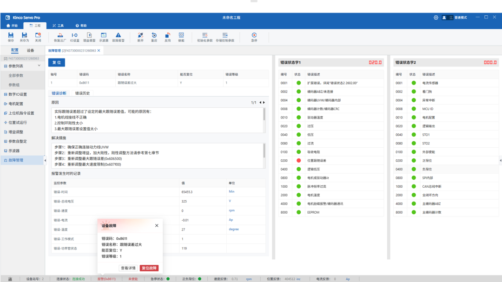Viewport: 502px width, 282px height.
Task: Click the red 复位故障 button in popup
Action: 149,268
